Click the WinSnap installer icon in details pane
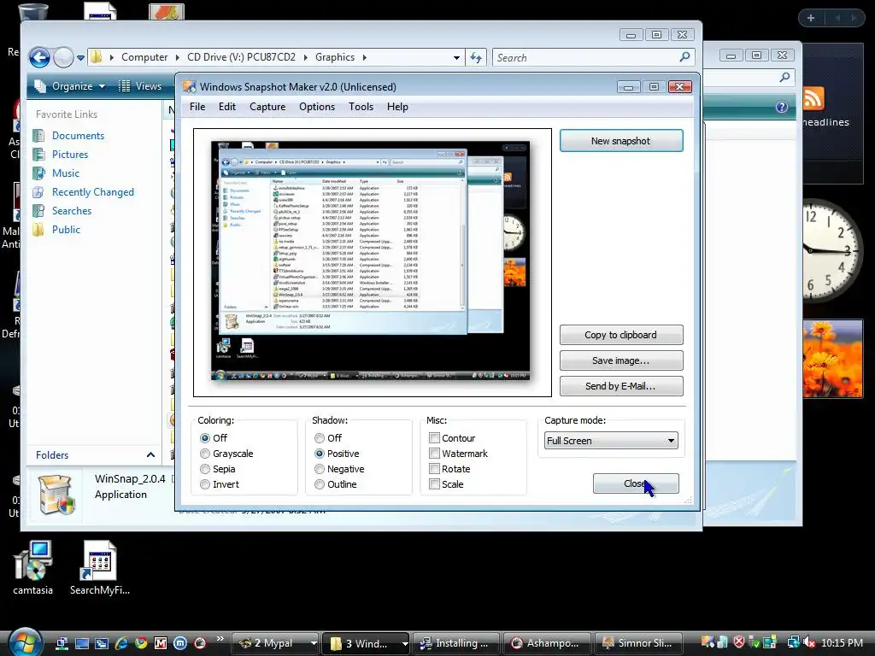 pos(56,495)
